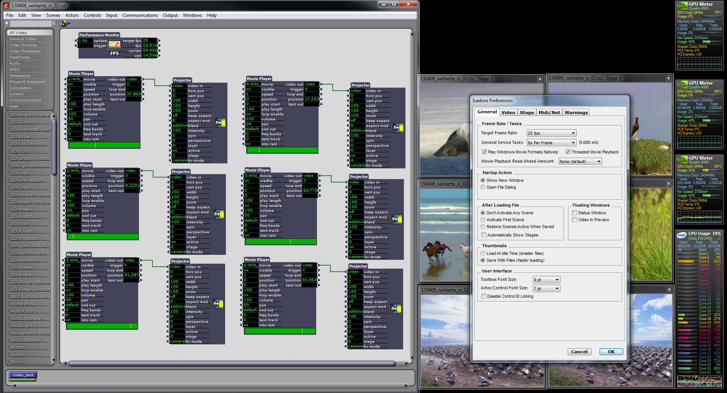
Task: Click the NVIDIA logo of the third GPU Meter
Action: coord(682,159)
